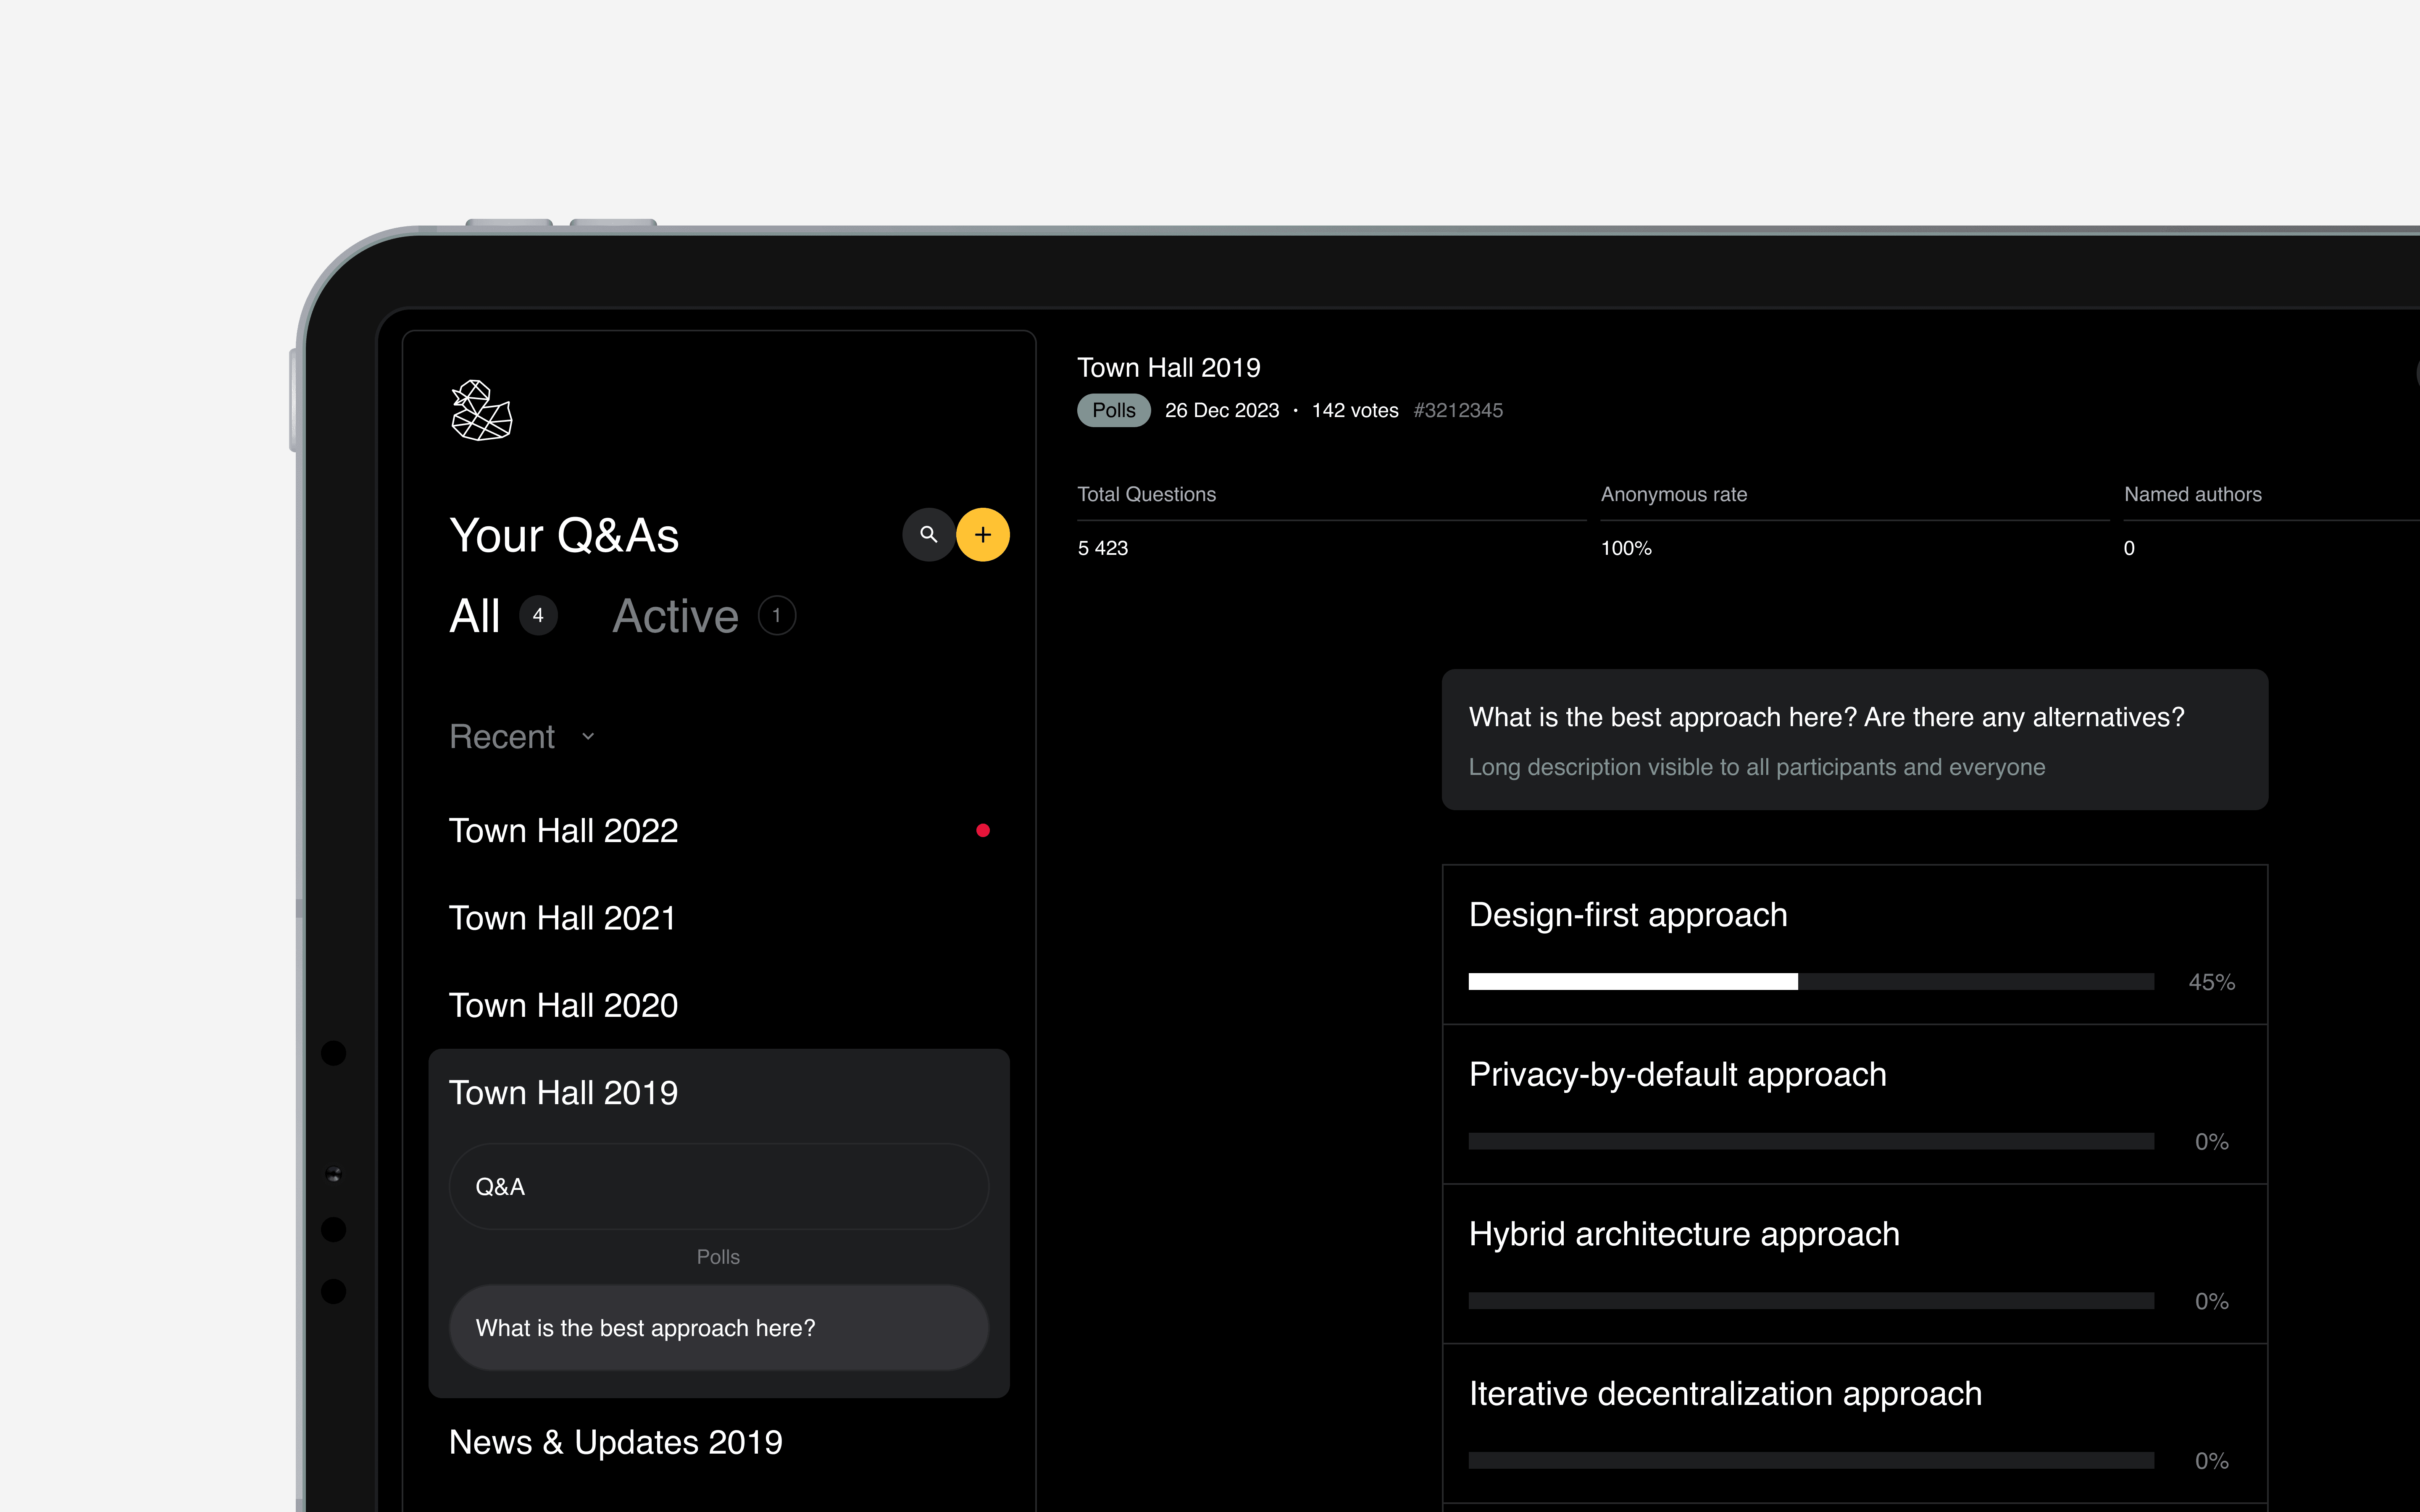Open poll 'What is the best approach here?'
This screenshot has height=1512, width=2420.
[x=718, y=1328]
